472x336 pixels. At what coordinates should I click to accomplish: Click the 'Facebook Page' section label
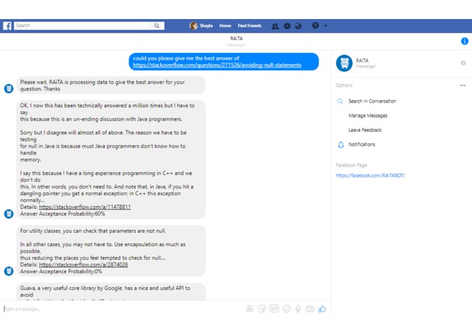(x=351, y=165)
